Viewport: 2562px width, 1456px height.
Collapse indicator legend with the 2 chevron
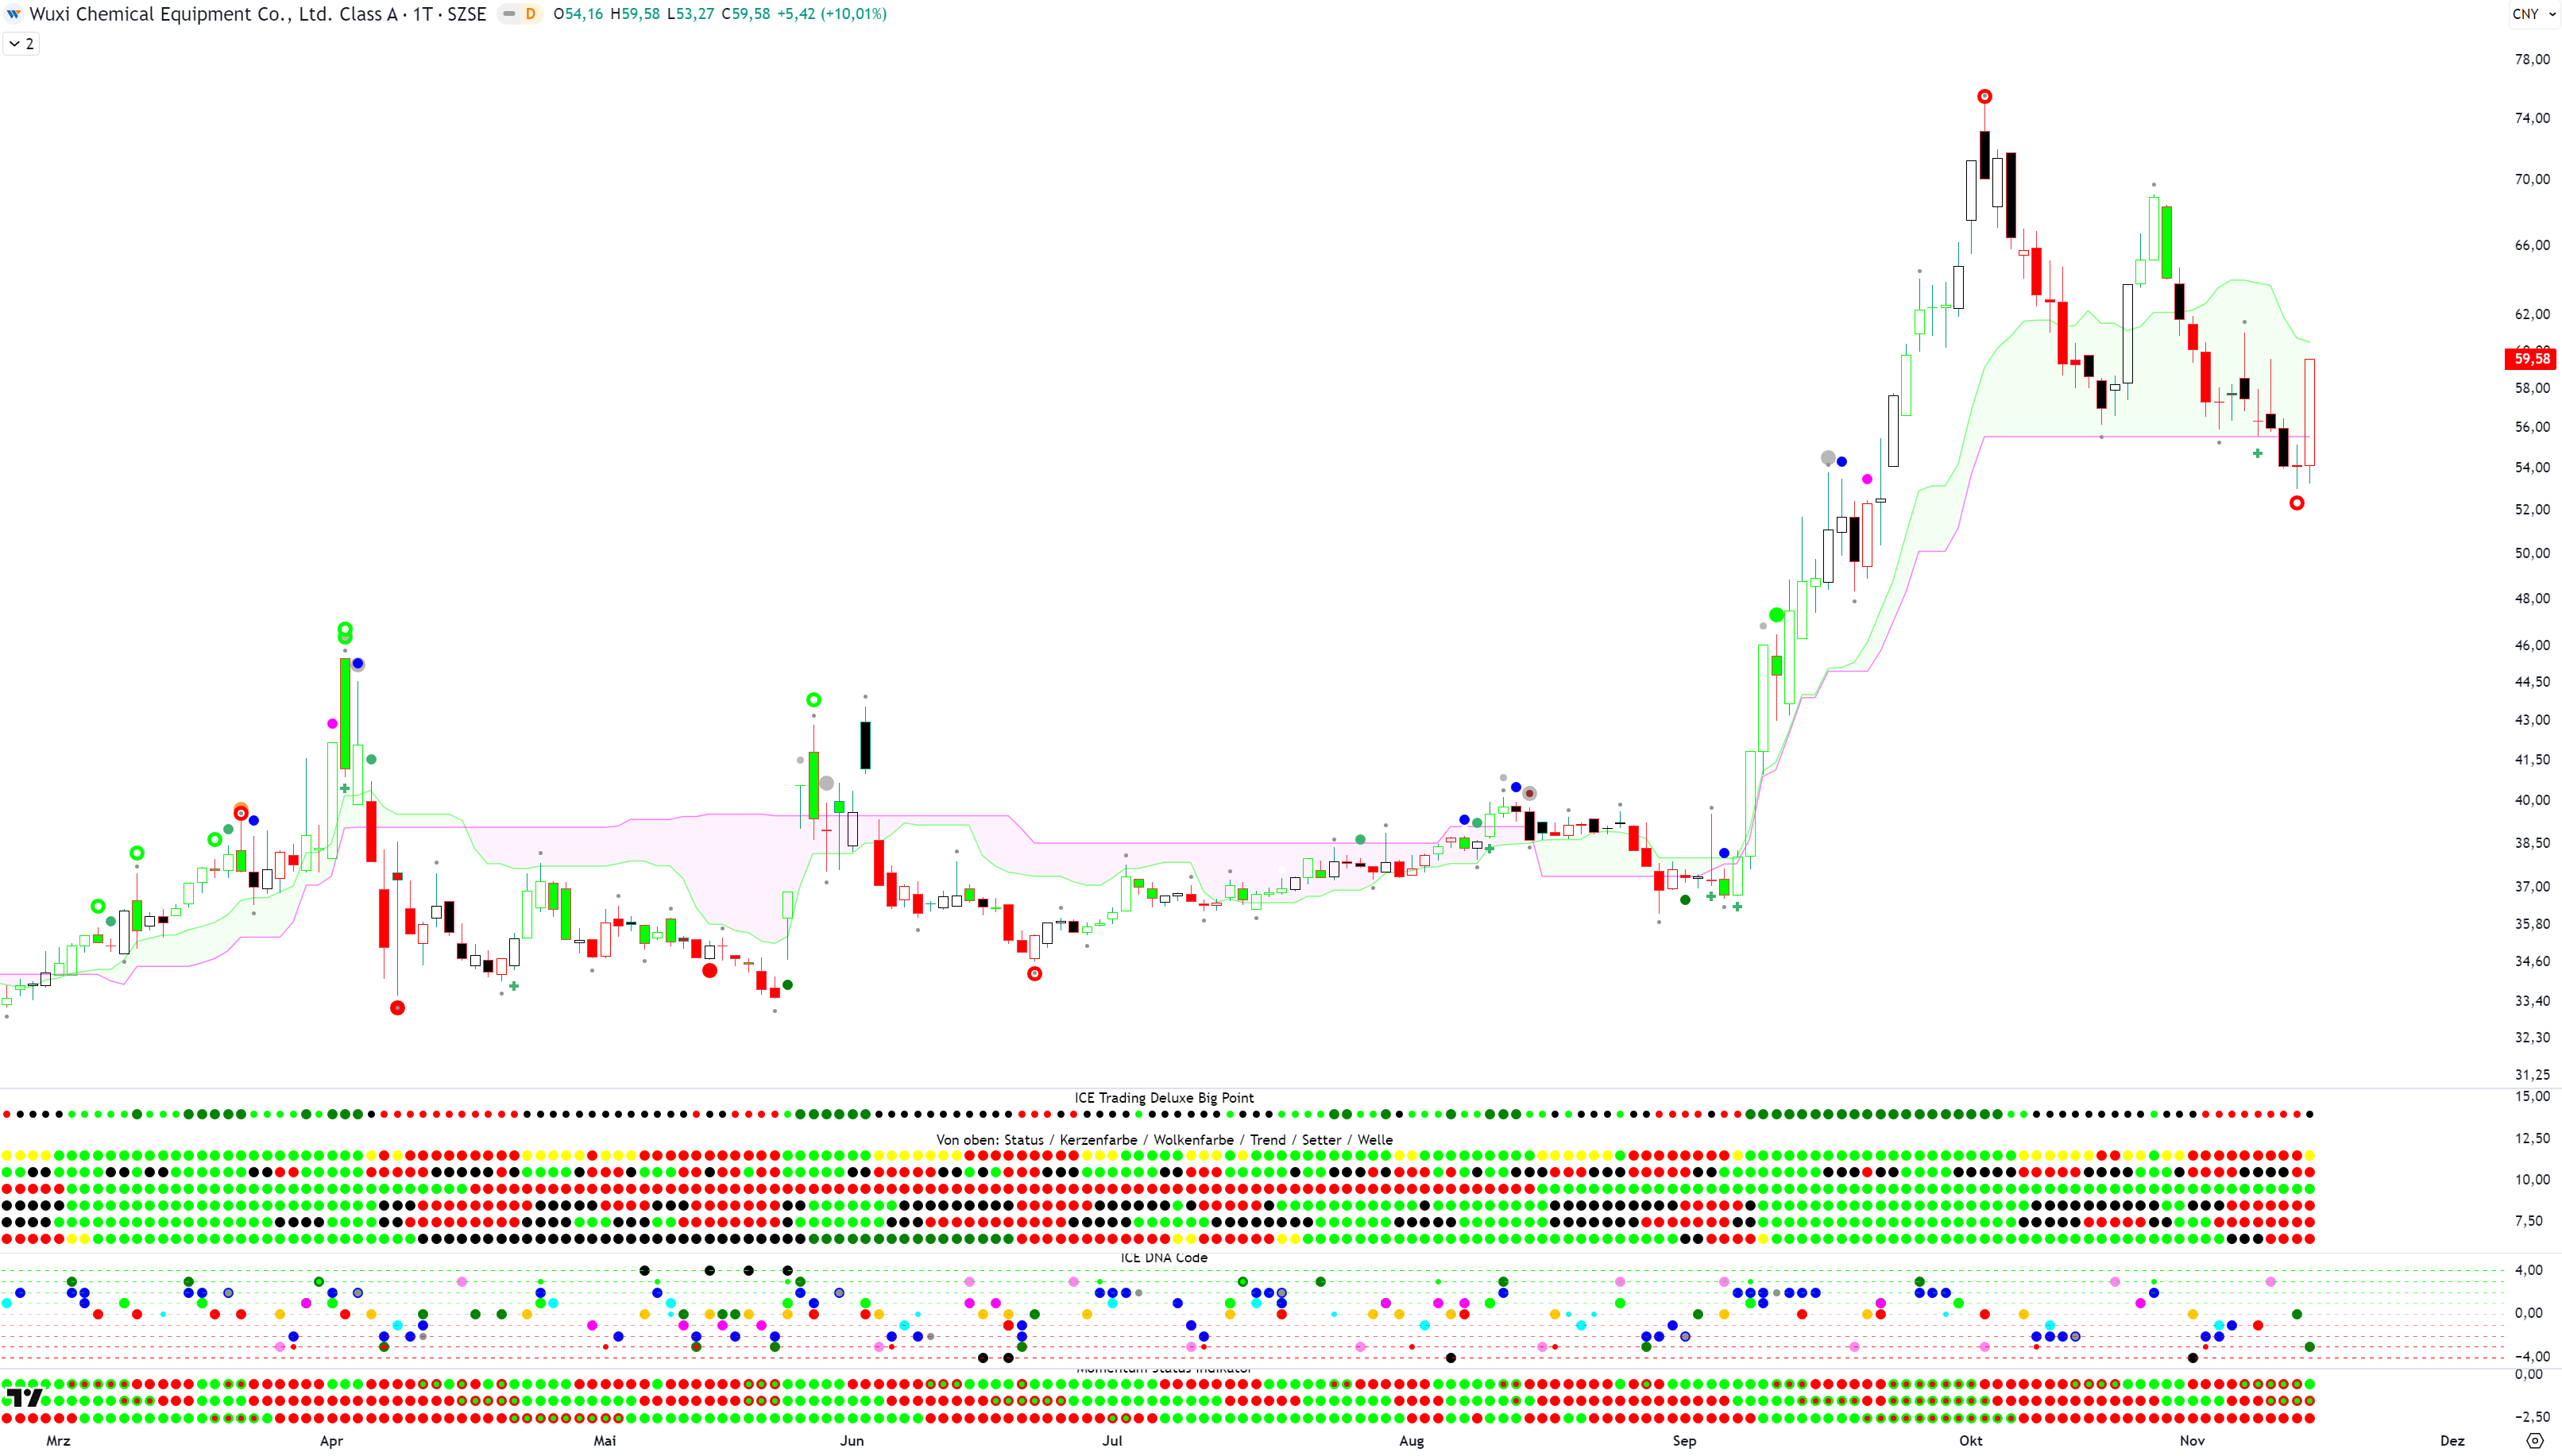[21, 44]
